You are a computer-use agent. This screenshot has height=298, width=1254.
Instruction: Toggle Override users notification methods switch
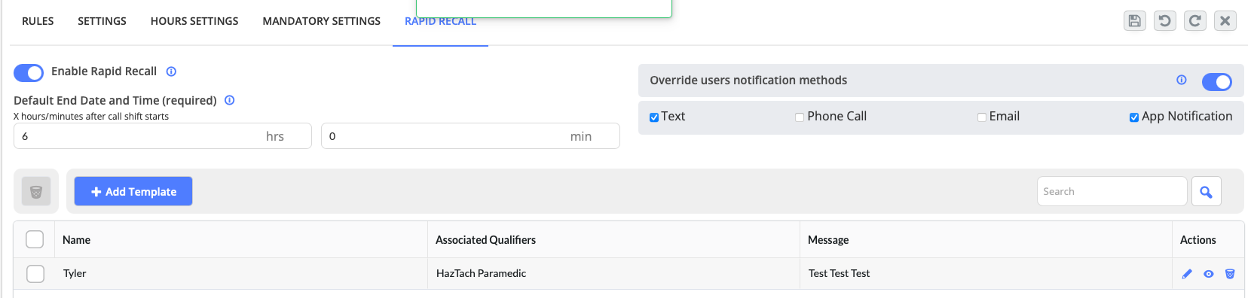tap(1217, 81)
